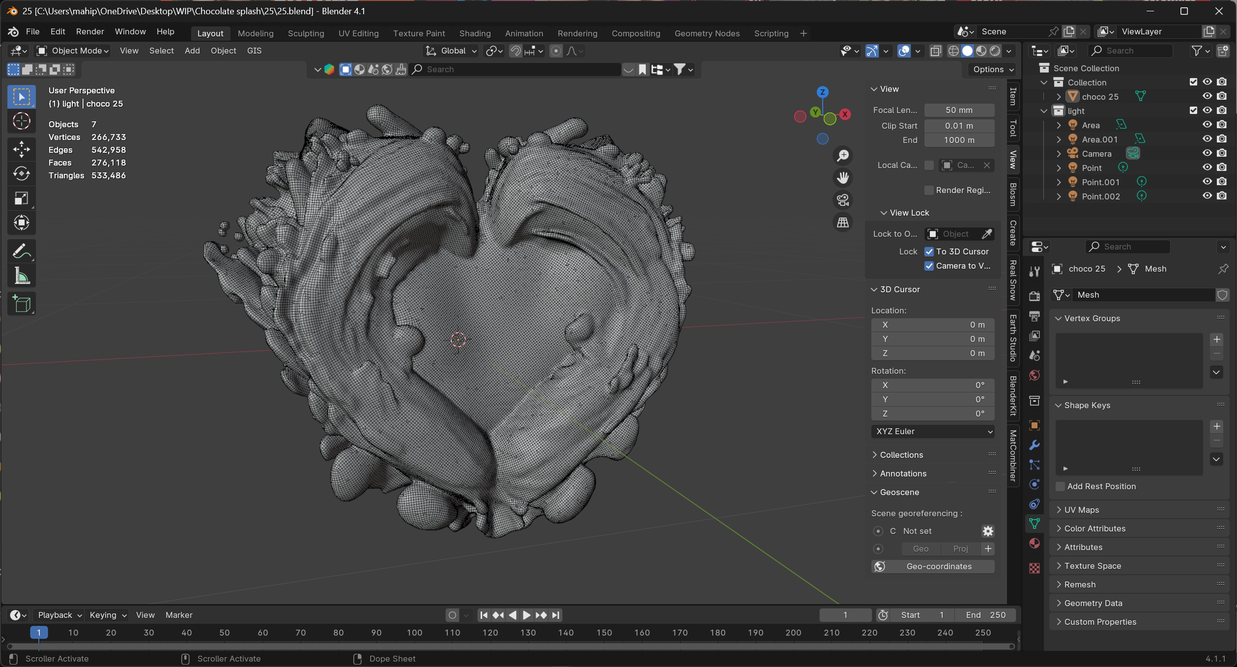This screenshot has height=667, width=1237.
Task: Click the Focal Length 50 mm field
Action: (x=959, y=110)
